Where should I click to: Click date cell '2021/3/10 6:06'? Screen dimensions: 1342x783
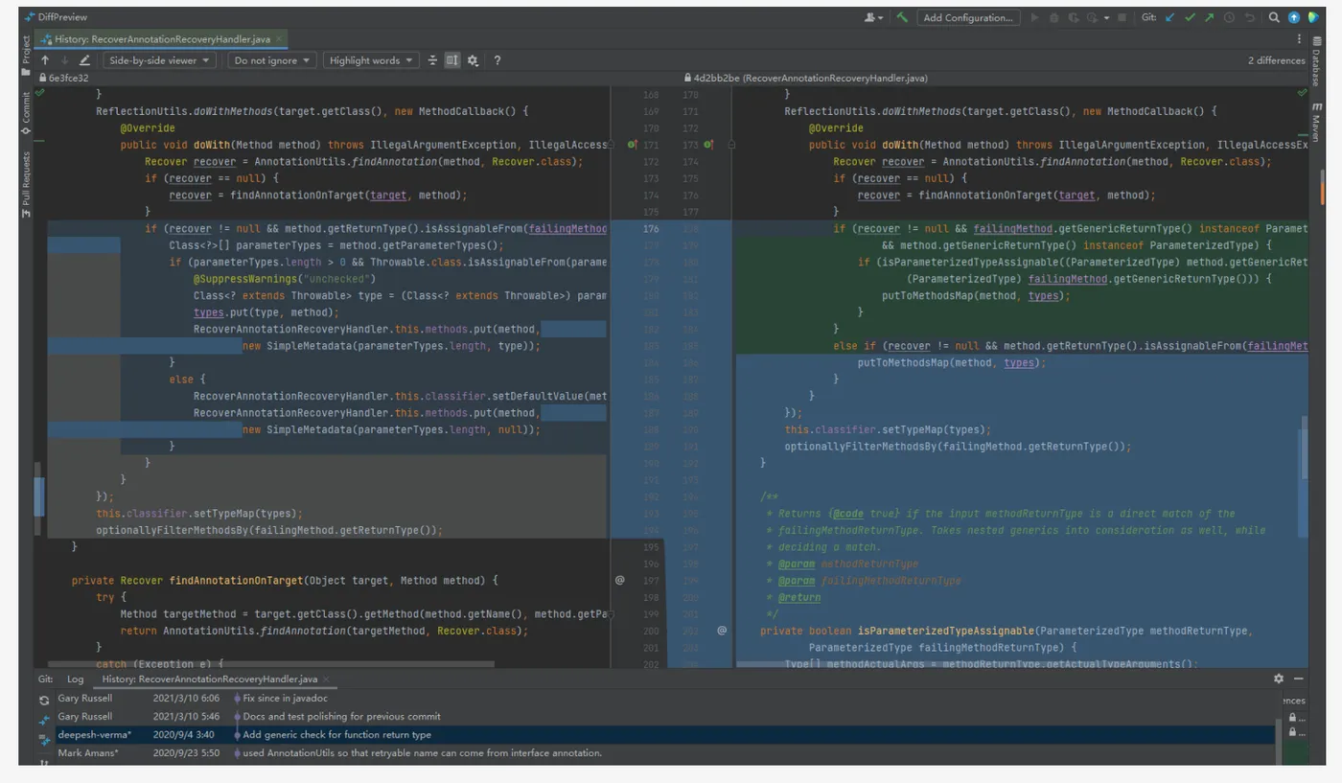coord(186,699)
